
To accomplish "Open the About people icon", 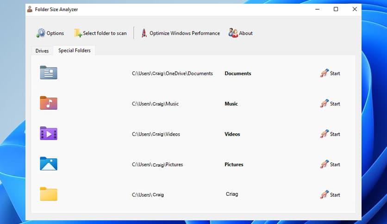I will point(233,33).
